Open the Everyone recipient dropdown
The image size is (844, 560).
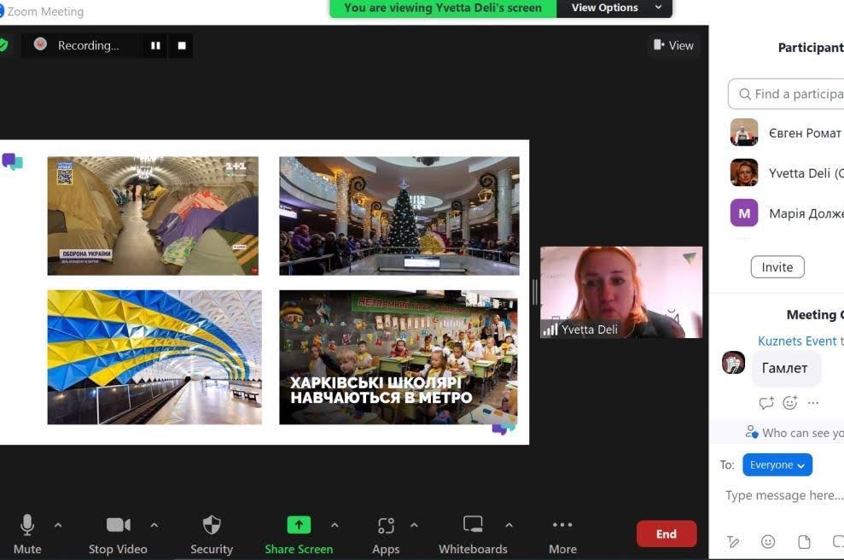[x=777, y=465]
